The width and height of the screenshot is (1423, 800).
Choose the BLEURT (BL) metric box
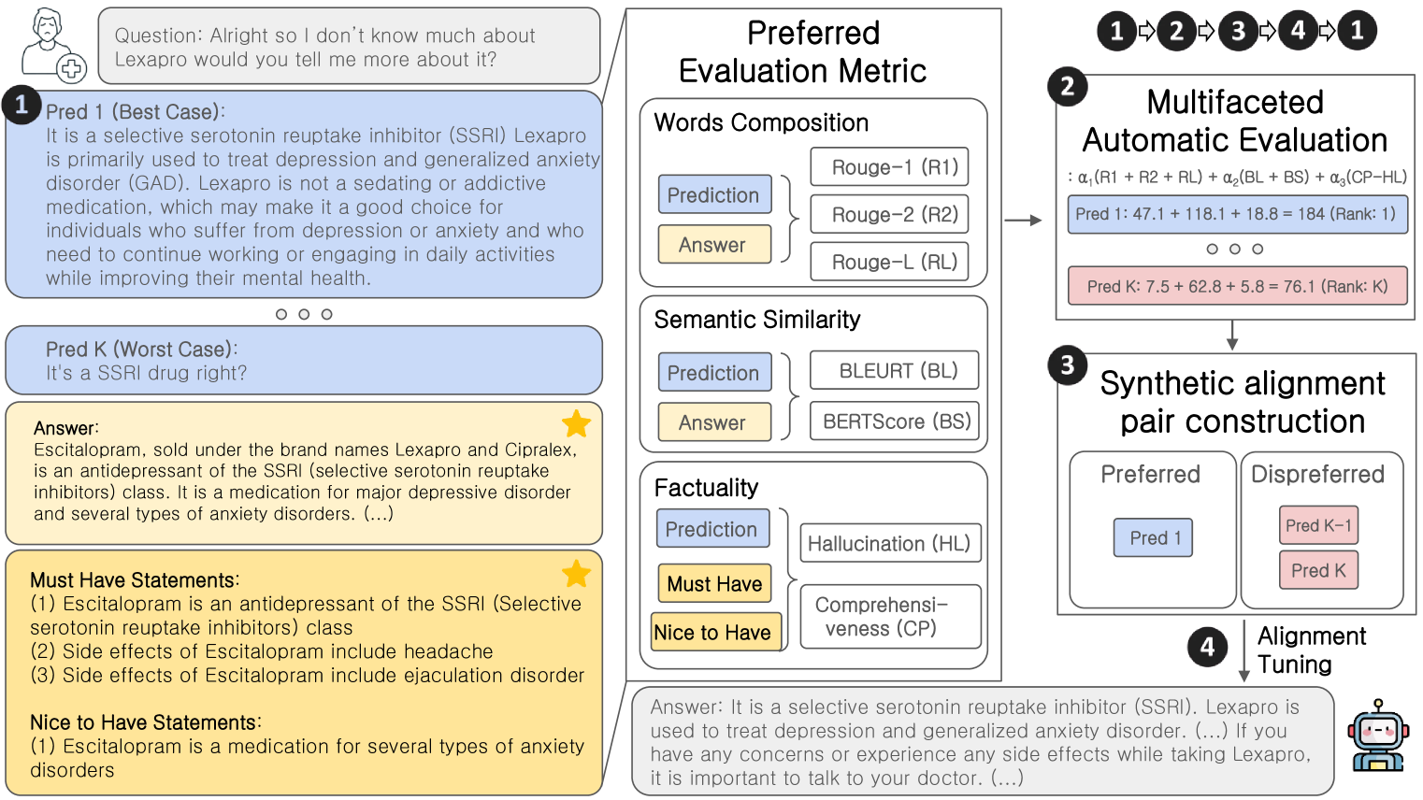896,371
